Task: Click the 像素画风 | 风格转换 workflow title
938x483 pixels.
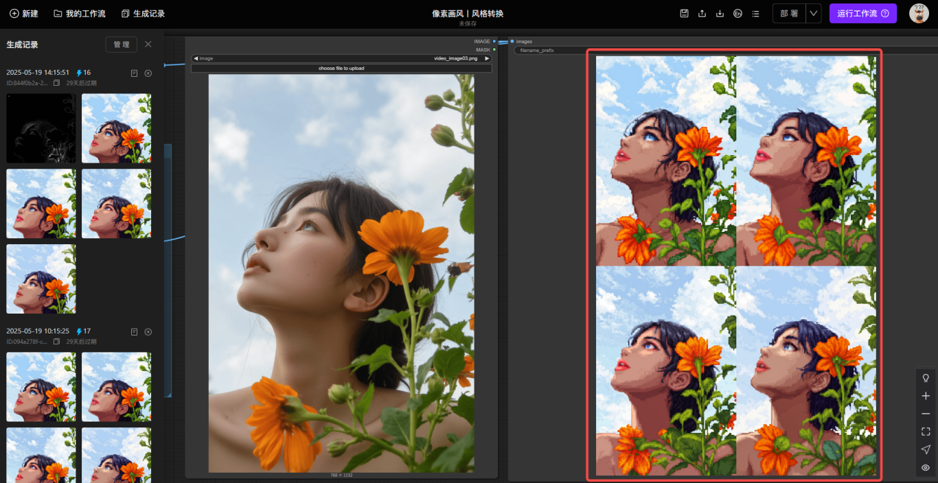Action: coord(468,13)
